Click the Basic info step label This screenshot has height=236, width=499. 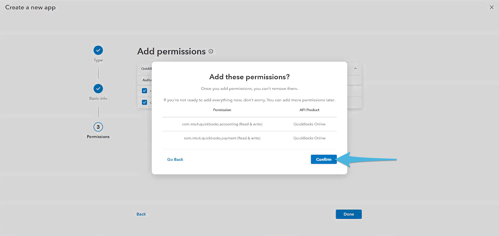coord(98,98)
